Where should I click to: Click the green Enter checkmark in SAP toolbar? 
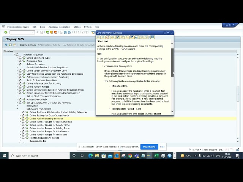6,32
